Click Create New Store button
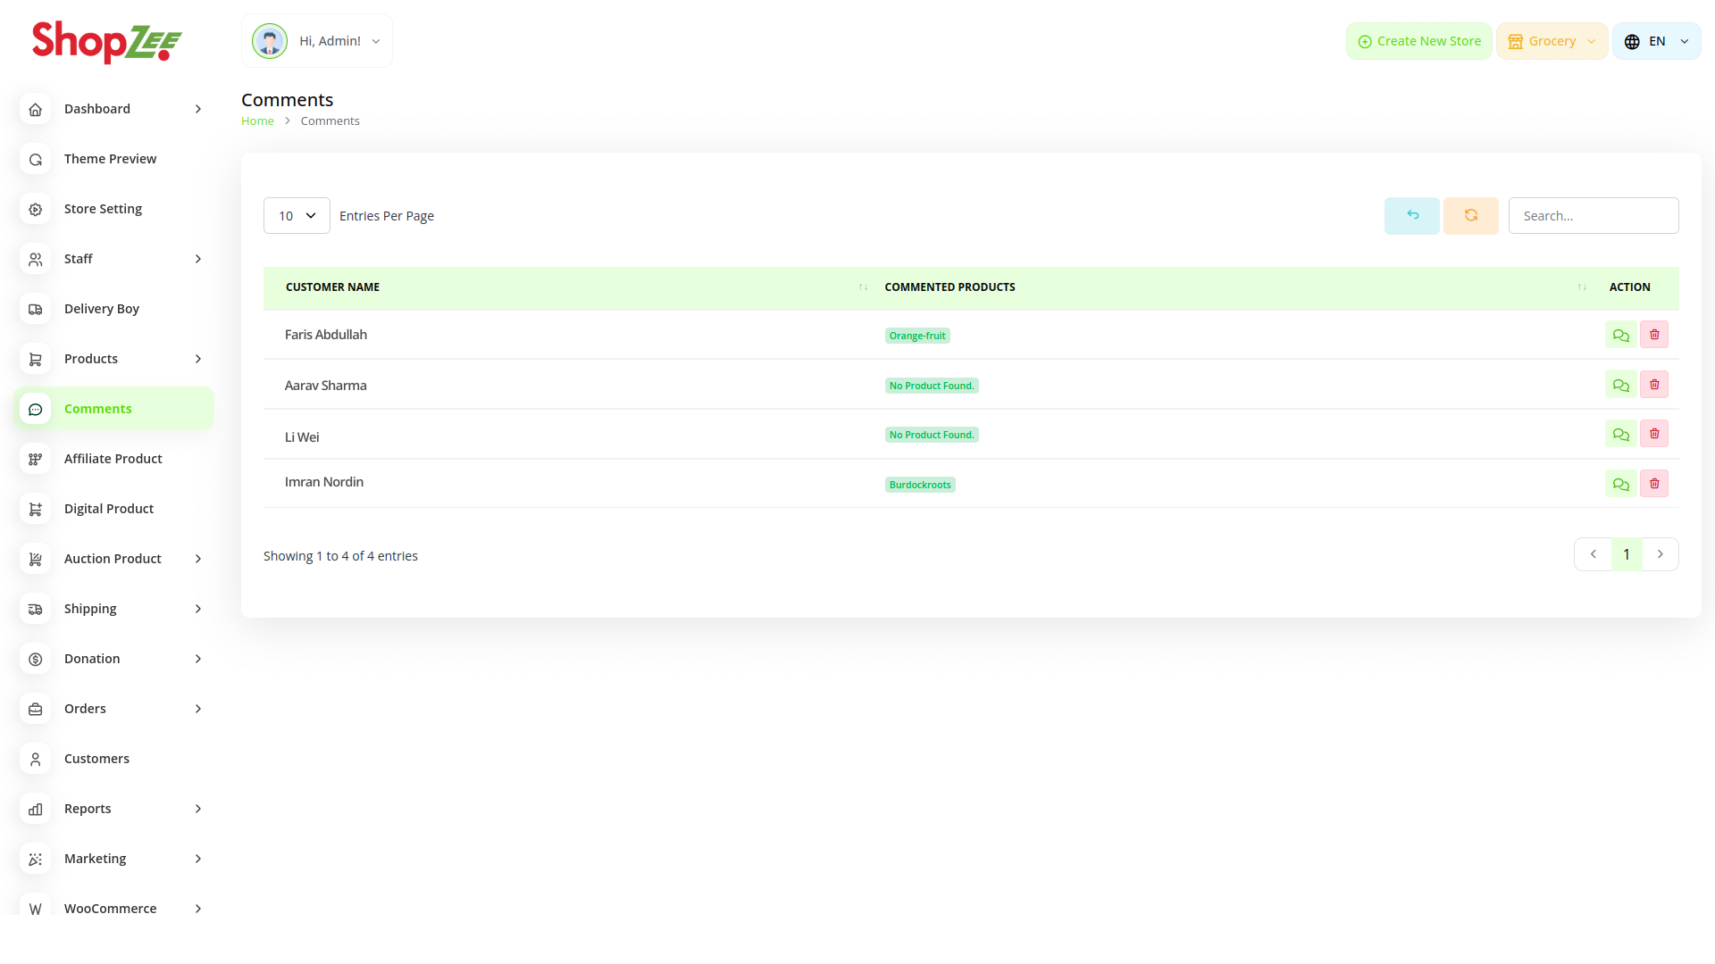Viewport: 1715px width, 964px height. coord(1418,41)
